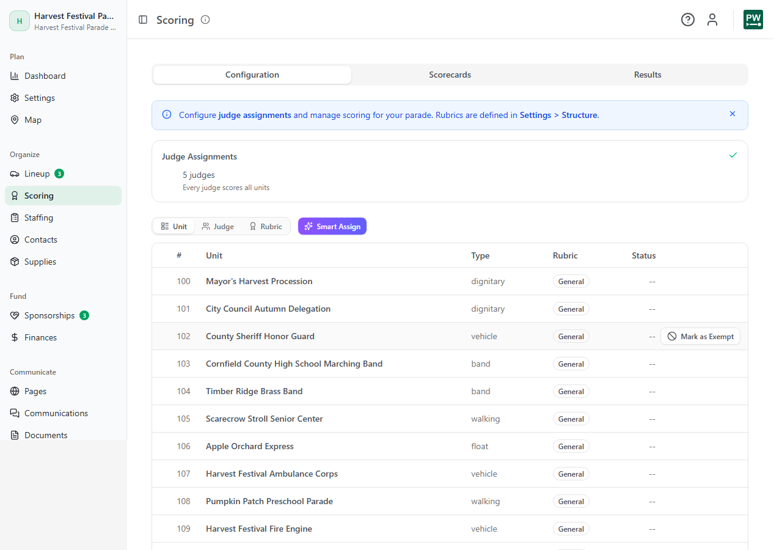Click the Lineup badge showing 3
This screenshot has width=782, height=550.
click(59, 174)
